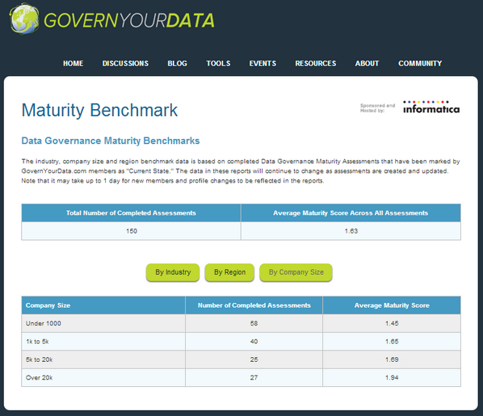The height and width of the screenshot is (416, 483).
Task: Select the total assessments value 150
Action: coord(131,231)
